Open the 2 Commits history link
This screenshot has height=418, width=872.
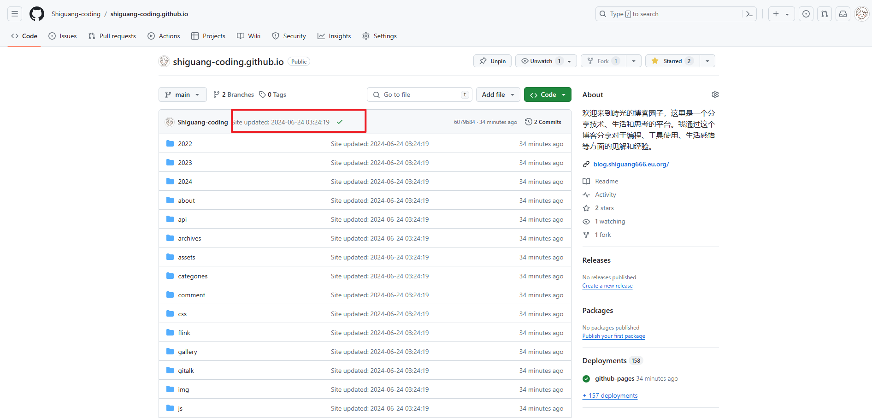543,122
